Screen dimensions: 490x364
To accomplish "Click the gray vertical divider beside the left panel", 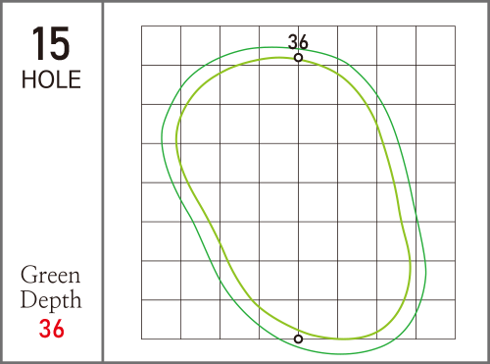I will [x=103, y=182].
